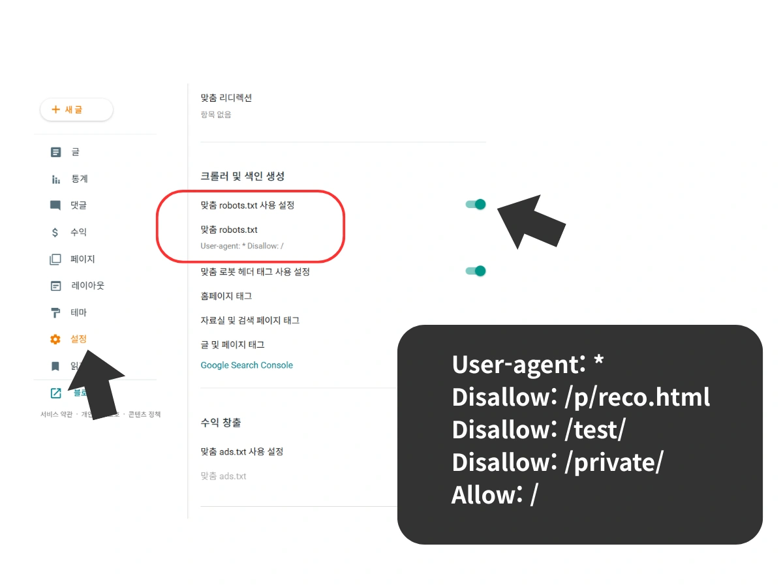Select the 글 posts icon in sidebar
Image resolution: width=783 pixels, height=587 pixels.
(x=55, y=151)
